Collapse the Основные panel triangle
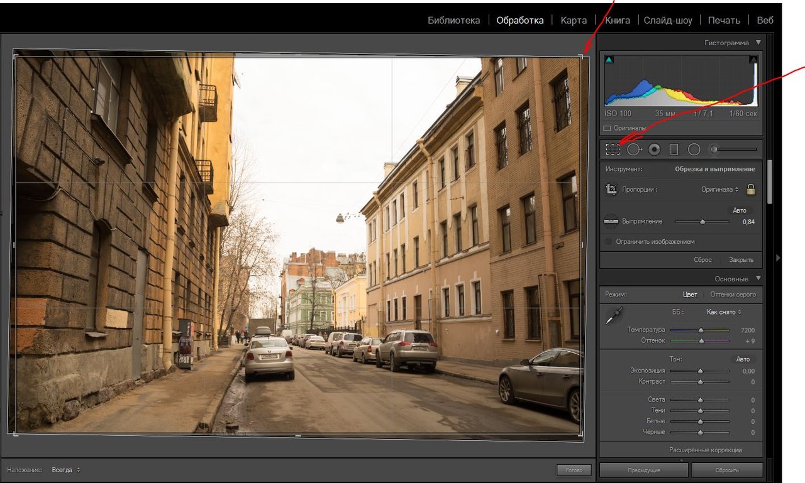Viewport: 805px width, 483px height. pos(758,278)
